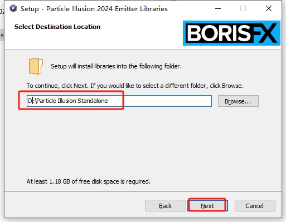Focus the destination folder path field
Viewport: 286px width, 222px height.
119,101
